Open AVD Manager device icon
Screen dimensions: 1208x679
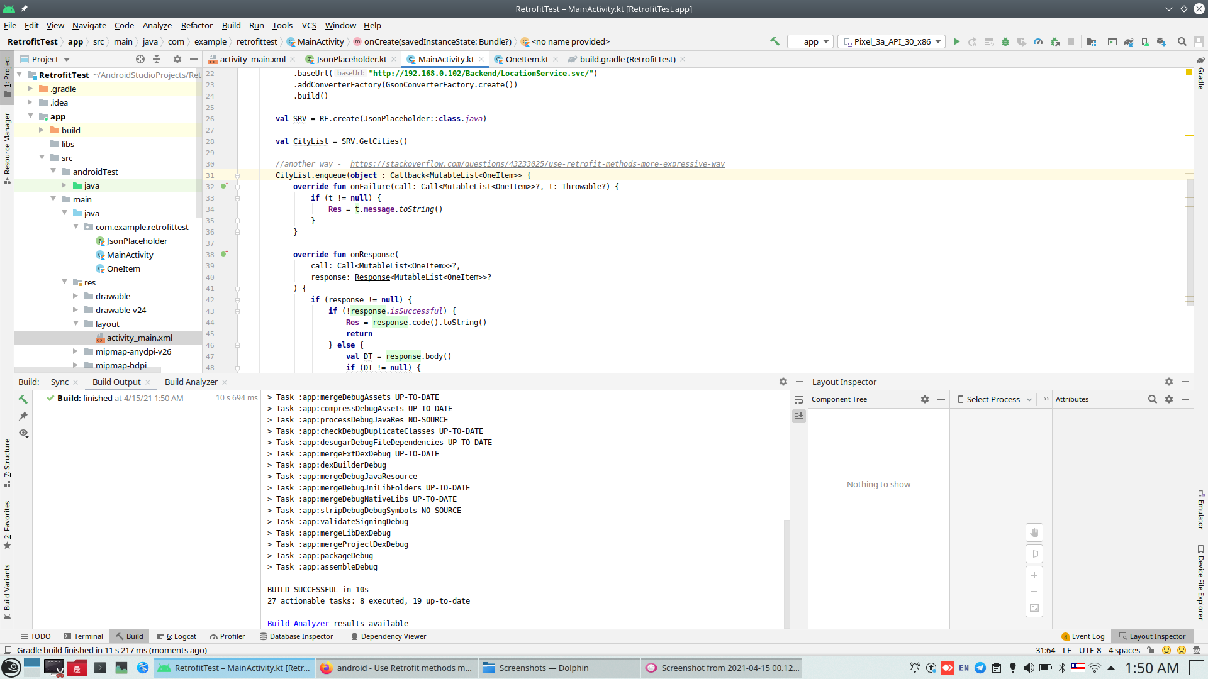point(1145,42)
